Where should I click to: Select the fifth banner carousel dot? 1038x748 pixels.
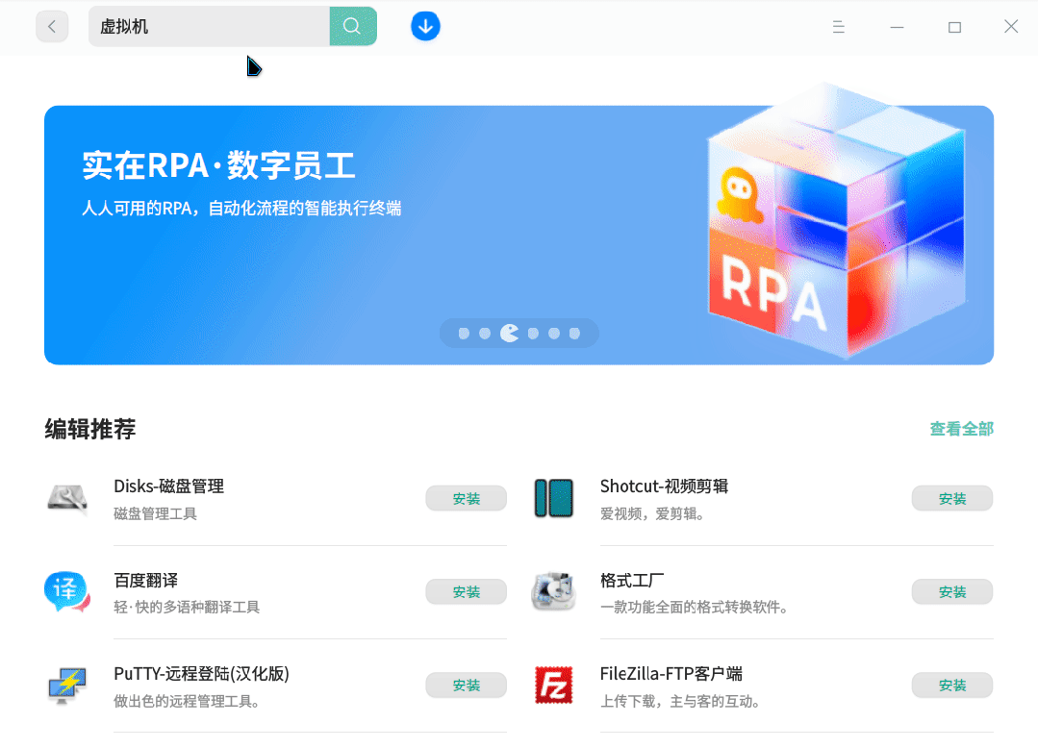pos(554,334)
